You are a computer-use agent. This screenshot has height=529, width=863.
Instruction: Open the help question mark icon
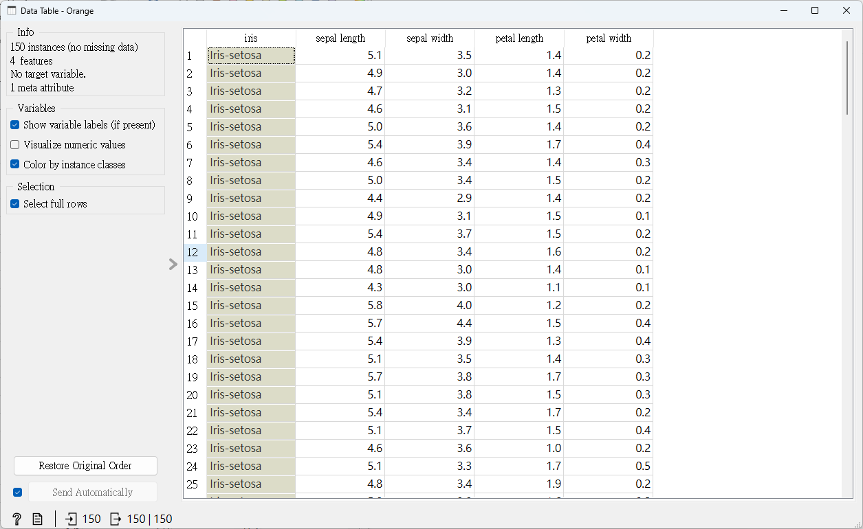(x=17, y=519)
